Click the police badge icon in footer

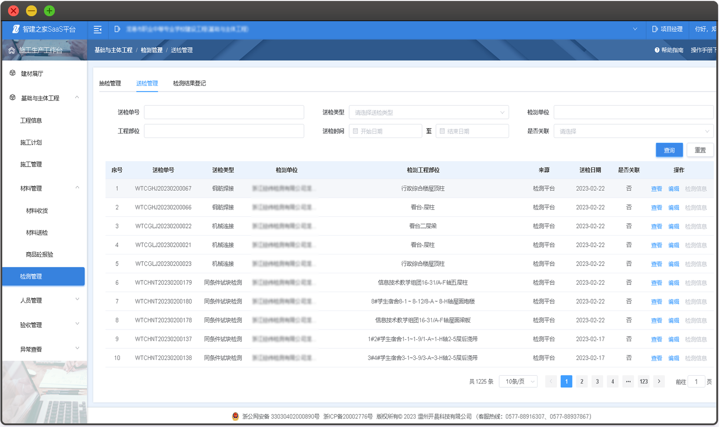(x=235, y=417)
